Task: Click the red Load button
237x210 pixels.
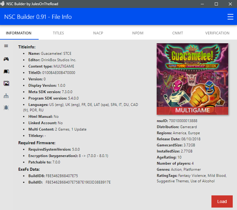Action: pyautogui.click(x=222, y=201)
